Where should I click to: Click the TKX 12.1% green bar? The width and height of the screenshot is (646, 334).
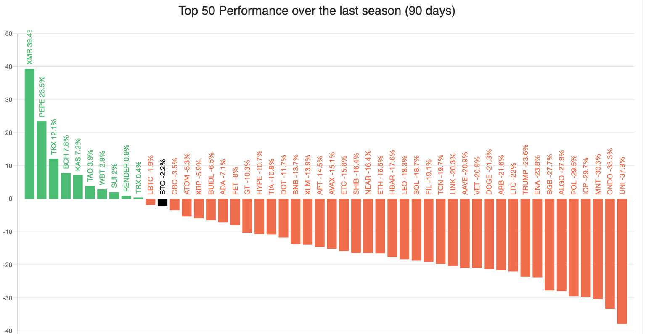54,179
